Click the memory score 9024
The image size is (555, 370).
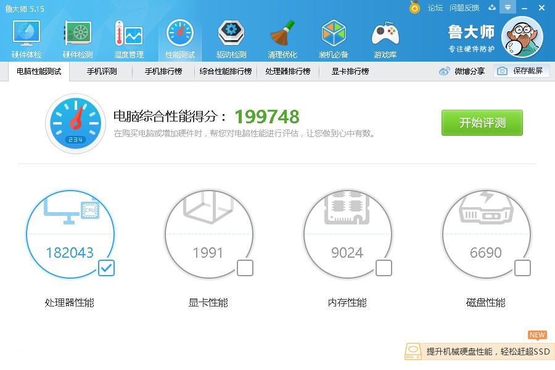click(347, 253)
